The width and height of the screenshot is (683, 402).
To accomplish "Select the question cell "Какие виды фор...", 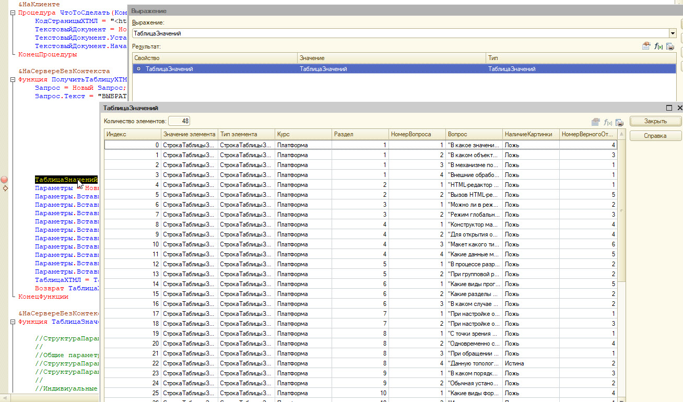I will coord(474,393).
